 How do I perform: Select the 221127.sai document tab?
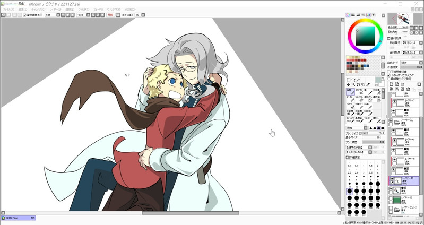[19, 218]
